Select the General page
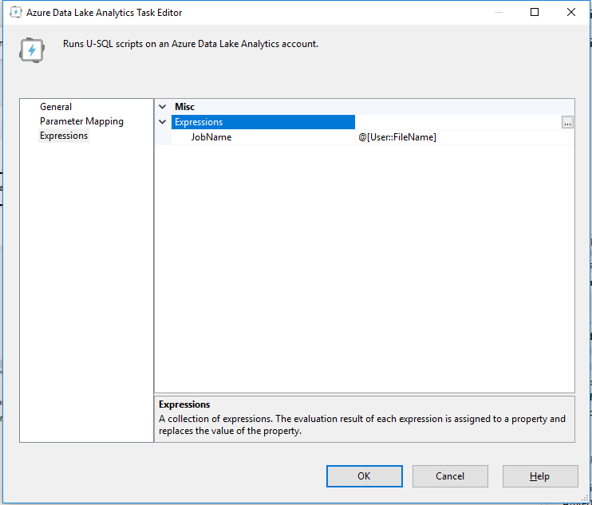Screen dimensions: 592x505 [x=56, y=107]
